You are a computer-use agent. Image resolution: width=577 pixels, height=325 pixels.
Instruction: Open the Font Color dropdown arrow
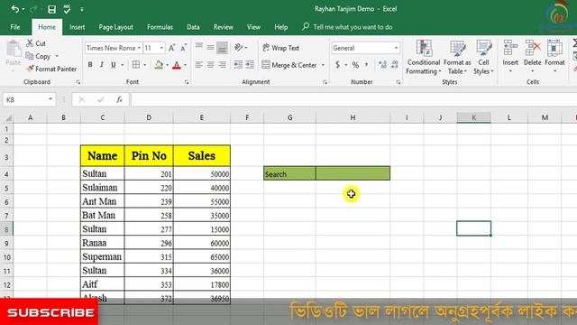[185, 65]
